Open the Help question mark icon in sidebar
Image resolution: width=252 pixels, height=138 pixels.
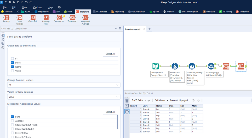pyautogui.click(x=3, y=48)
